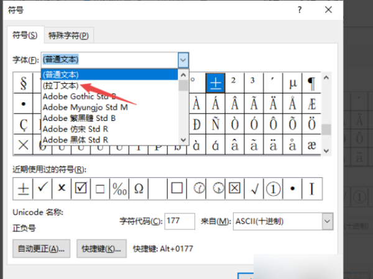Pick the lowercase å symbol
373x279 pixels.
pos(292,144)
